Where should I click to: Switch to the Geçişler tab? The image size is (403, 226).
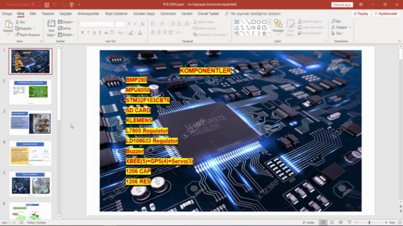click(65, 14)
